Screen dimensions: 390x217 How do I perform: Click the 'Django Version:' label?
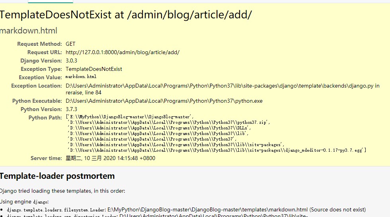click(41, 61)
